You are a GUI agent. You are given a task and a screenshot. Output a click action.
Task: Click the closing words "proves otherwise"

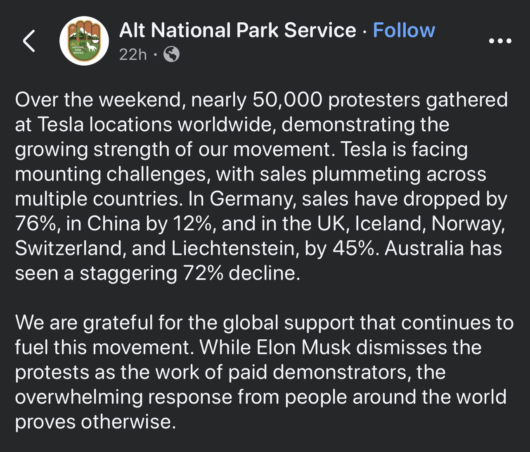(x=93, y=422)
